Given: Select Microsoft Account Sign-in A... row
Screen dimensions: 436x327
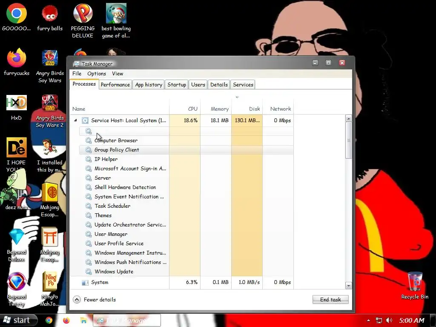Looking at the screenshot, I should 186,169.
